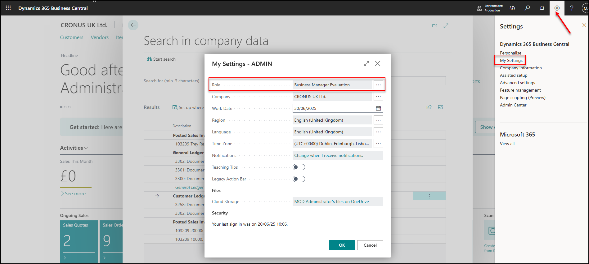Viewport: 589px width, 264px height.
Task: Open the Vendors navigation link
Action: click(x=100, y=37)
